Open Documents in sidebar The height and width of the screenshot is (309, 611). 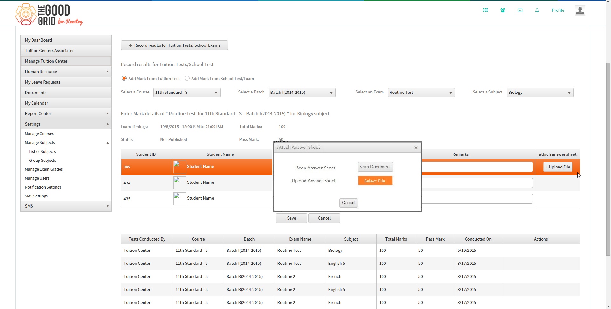click(66, 93)
